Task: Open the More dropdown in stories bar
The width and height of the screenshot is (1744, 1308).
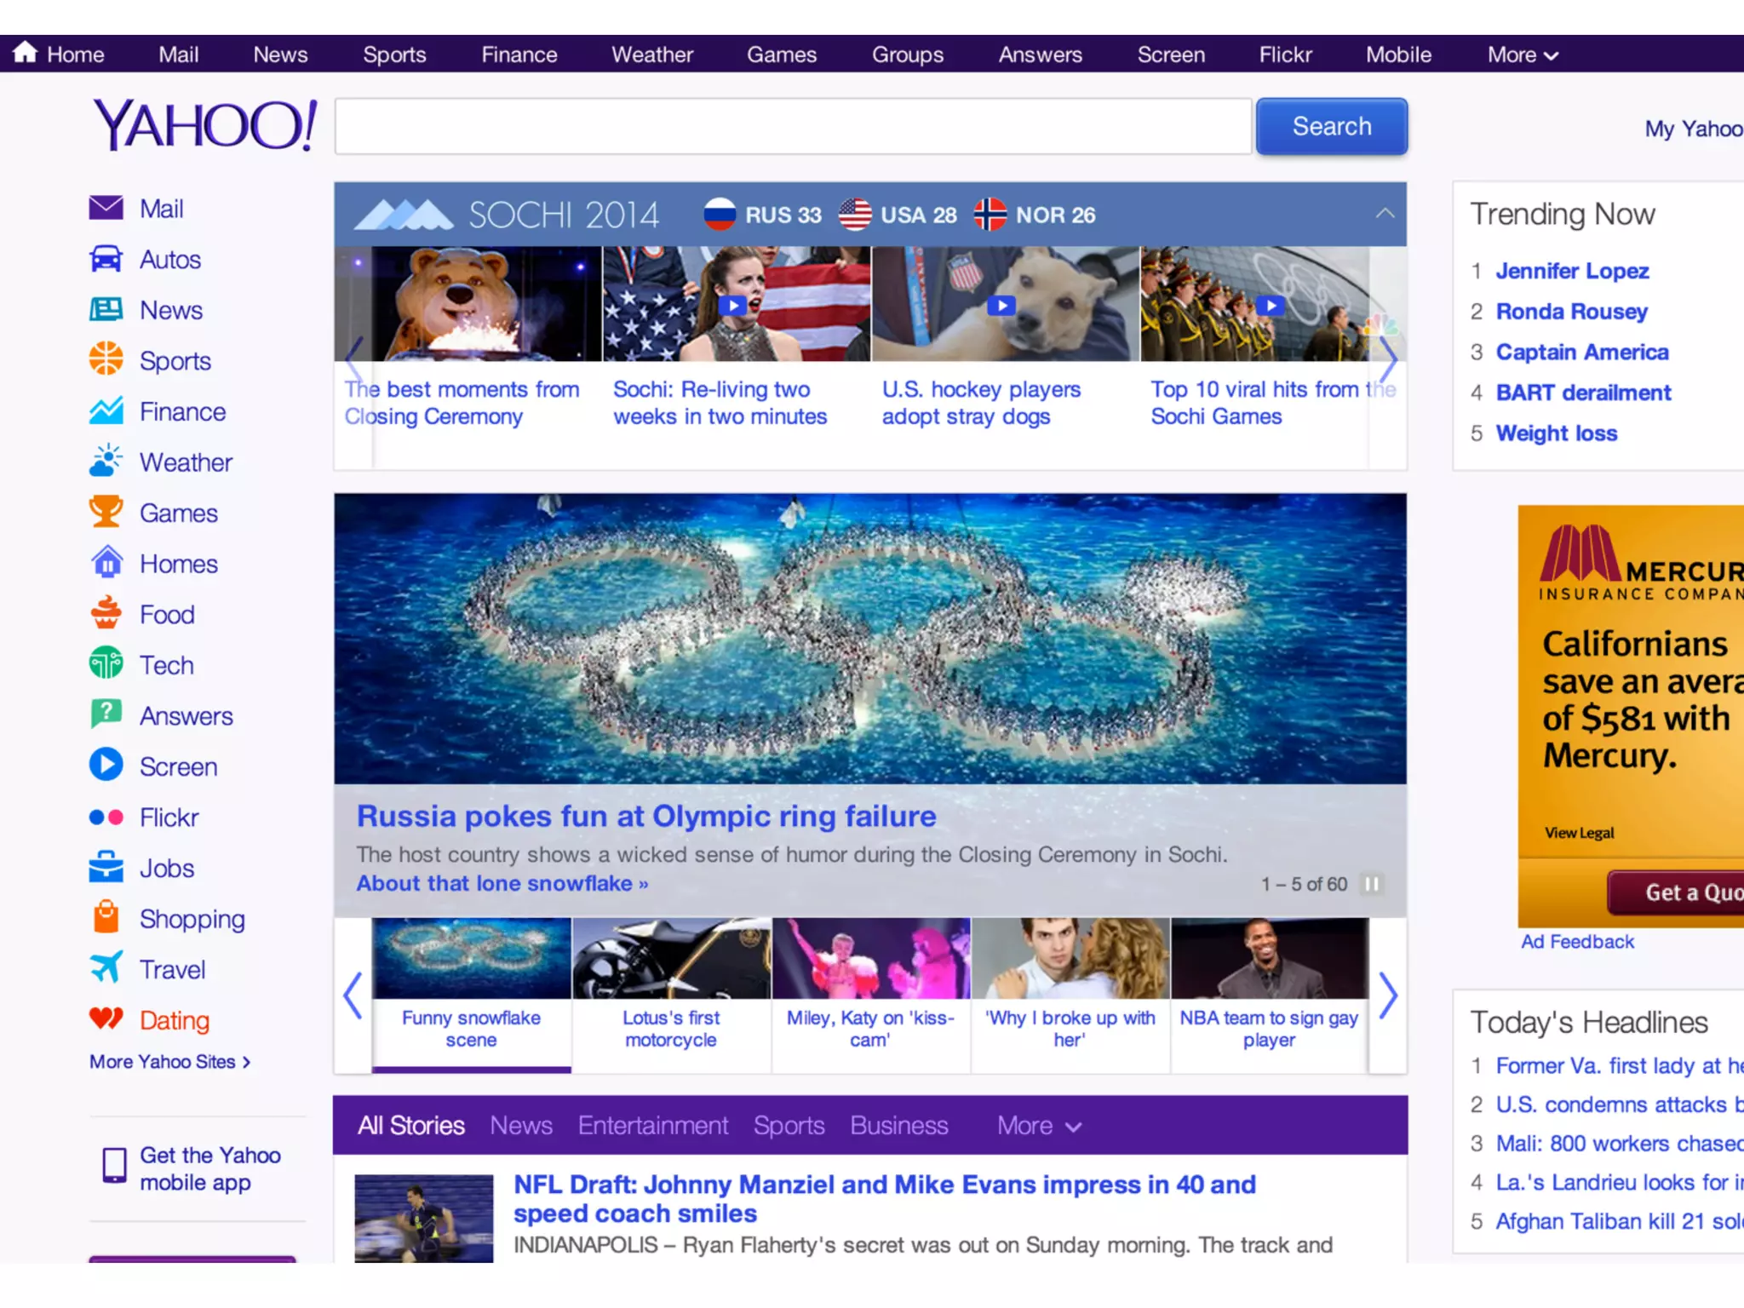Action: pyautogui.click(x=1038, y=1126)
